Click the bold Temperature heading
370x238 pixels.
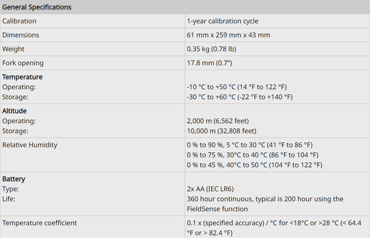22,77
